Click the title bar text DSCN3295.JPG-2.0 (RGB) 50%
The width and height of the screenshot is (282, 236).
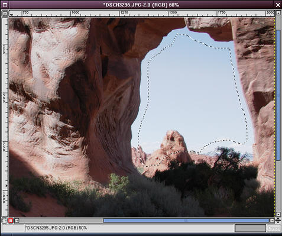pos(141,5)
